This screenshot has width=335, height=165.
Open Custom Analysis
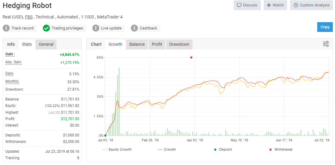[311, 5]
